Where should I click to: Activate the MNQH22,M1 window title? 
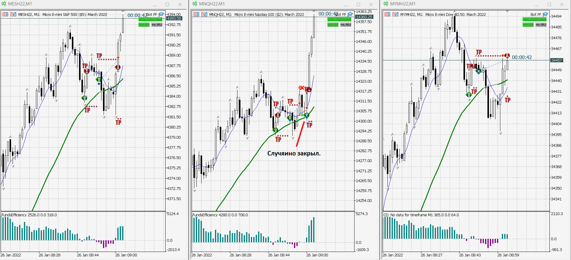212,4
